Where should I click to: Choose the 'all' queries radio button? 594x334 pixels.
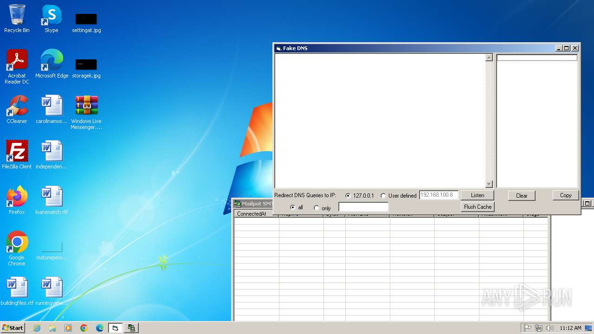tap(297, 207)
